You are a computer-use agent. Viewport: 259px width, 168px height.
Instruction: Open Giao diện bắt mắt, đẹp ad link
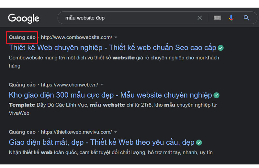pos(102,142)
